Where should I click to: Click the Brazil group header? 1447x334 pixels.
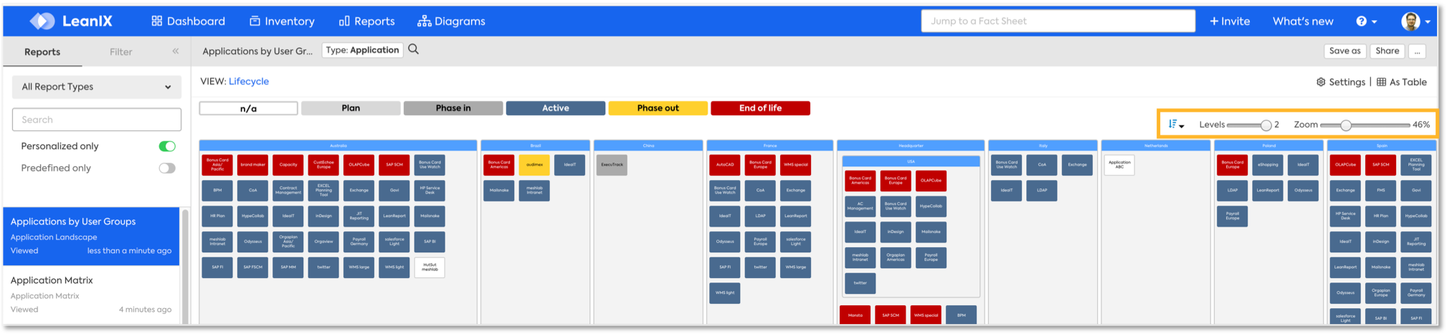click(536, 145)
